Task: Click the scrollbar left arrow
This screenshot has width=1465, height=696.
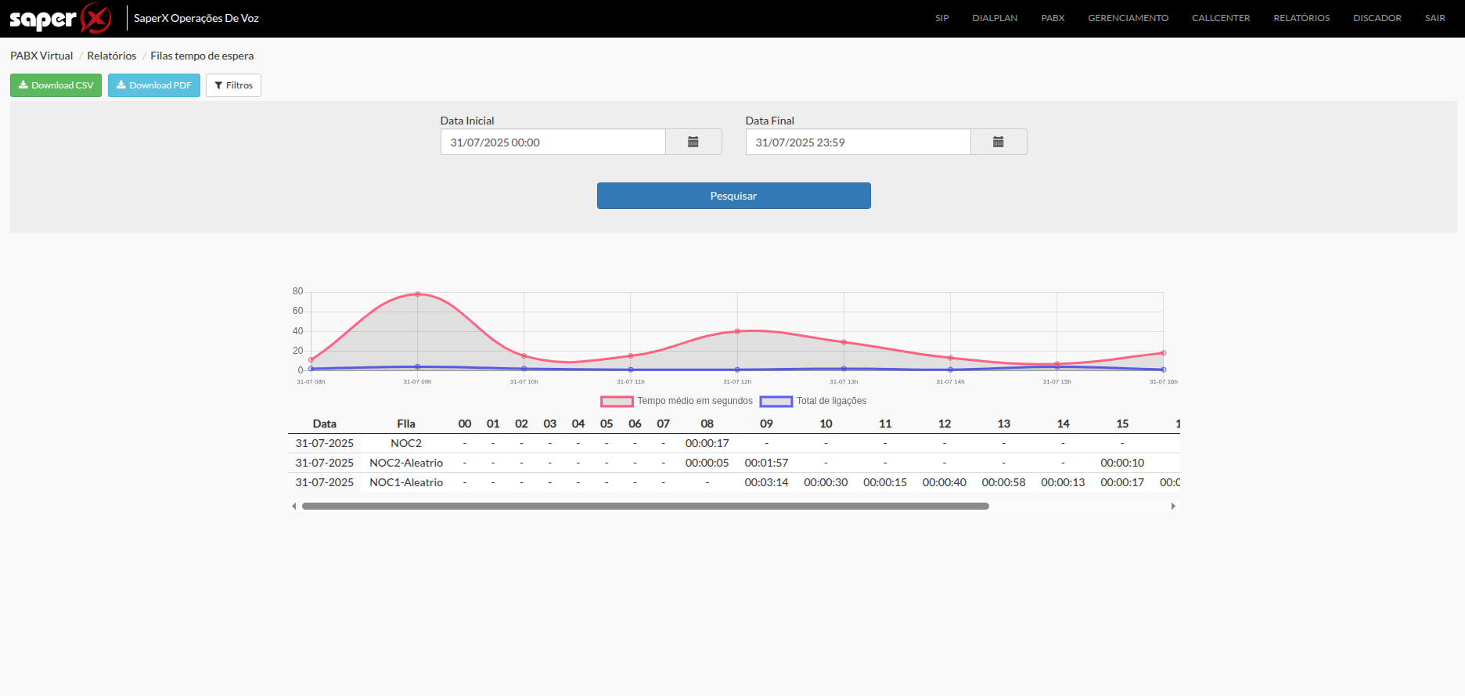Action: [294, 506]
